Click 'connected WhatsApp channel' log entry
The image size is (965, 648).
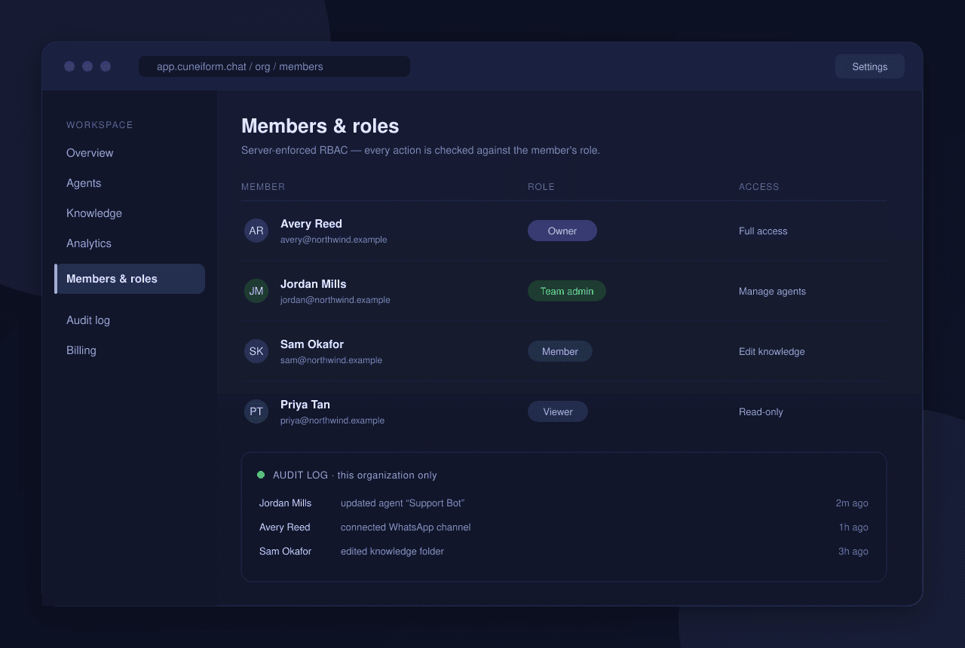(406, 527)
